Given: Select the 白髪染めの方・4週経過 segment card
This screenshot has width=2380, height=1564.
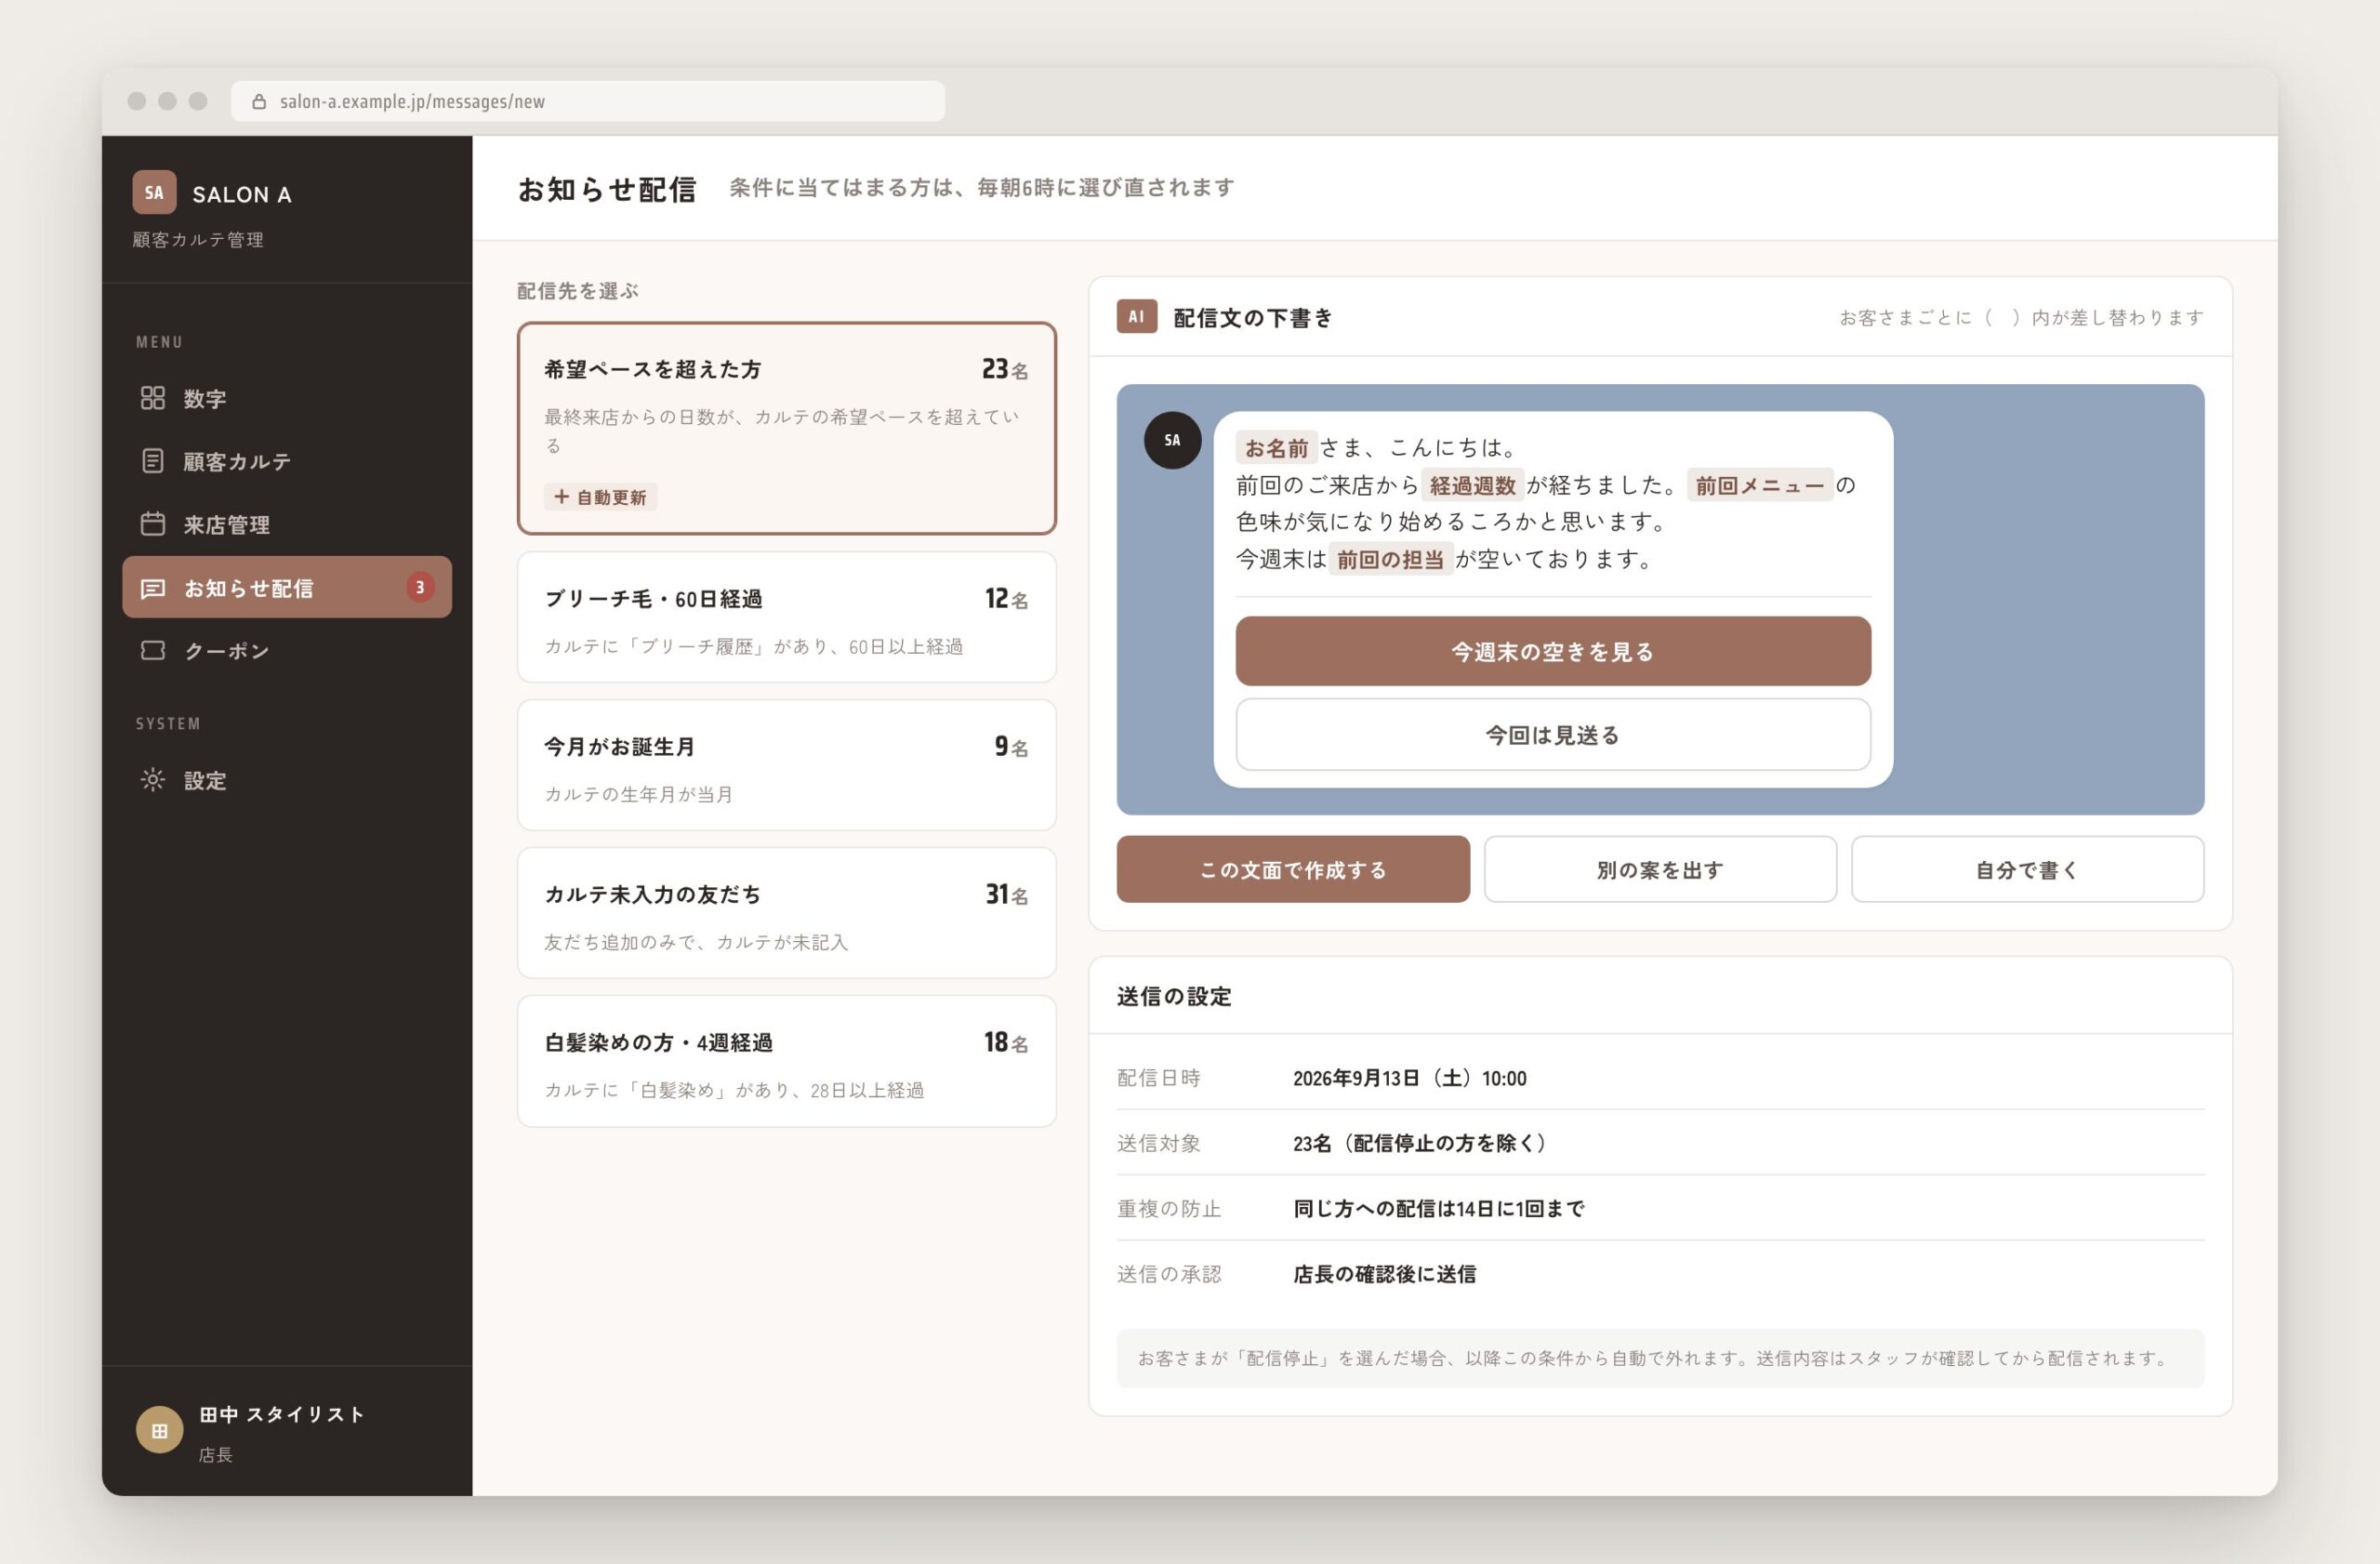Looking at the screenshot, I should click(x=786, y=1061).
